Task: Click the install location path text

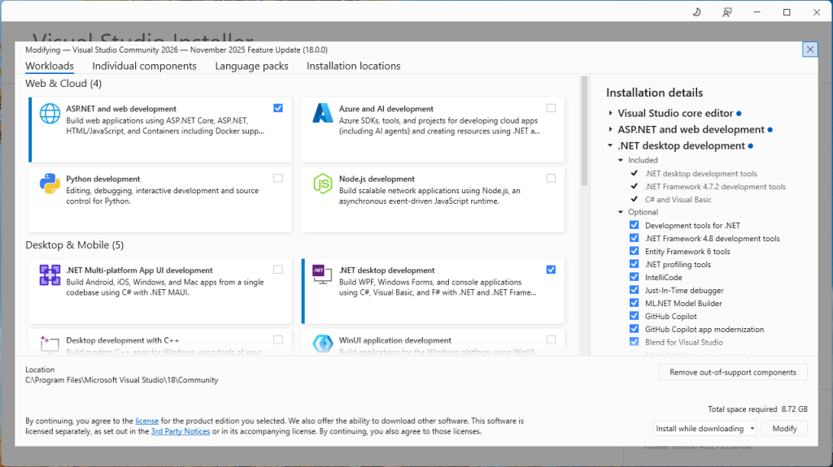Action: (122, 380)
